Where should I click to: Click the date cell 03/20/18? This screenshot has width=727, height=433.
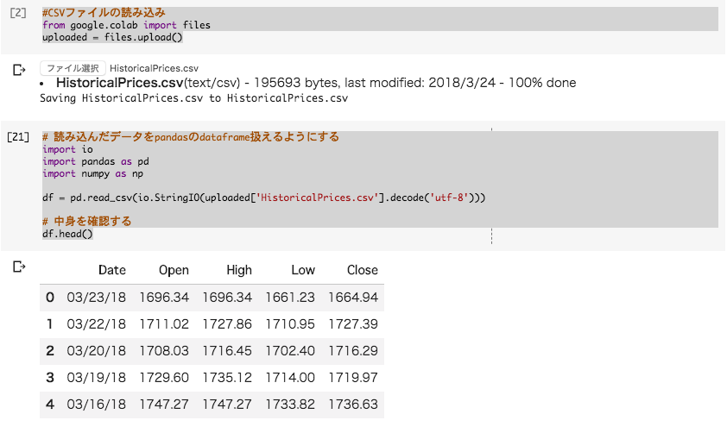click(96, 351)
